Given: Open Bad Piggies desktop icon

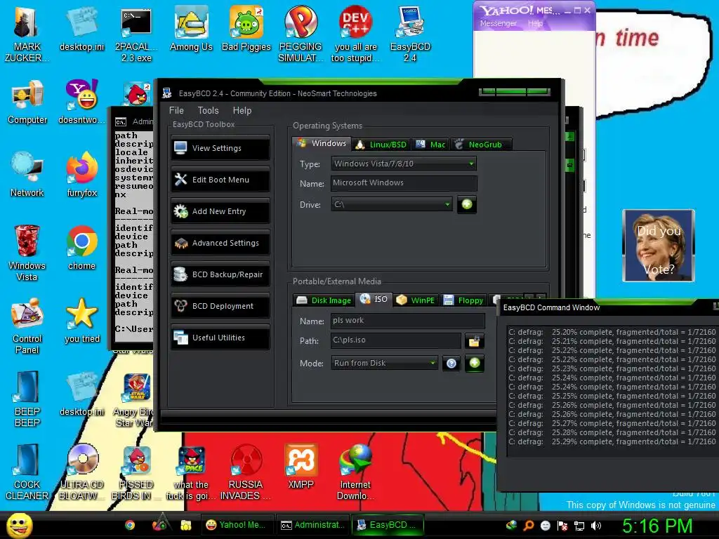Looking at the screenshot, I should point(246,28).
